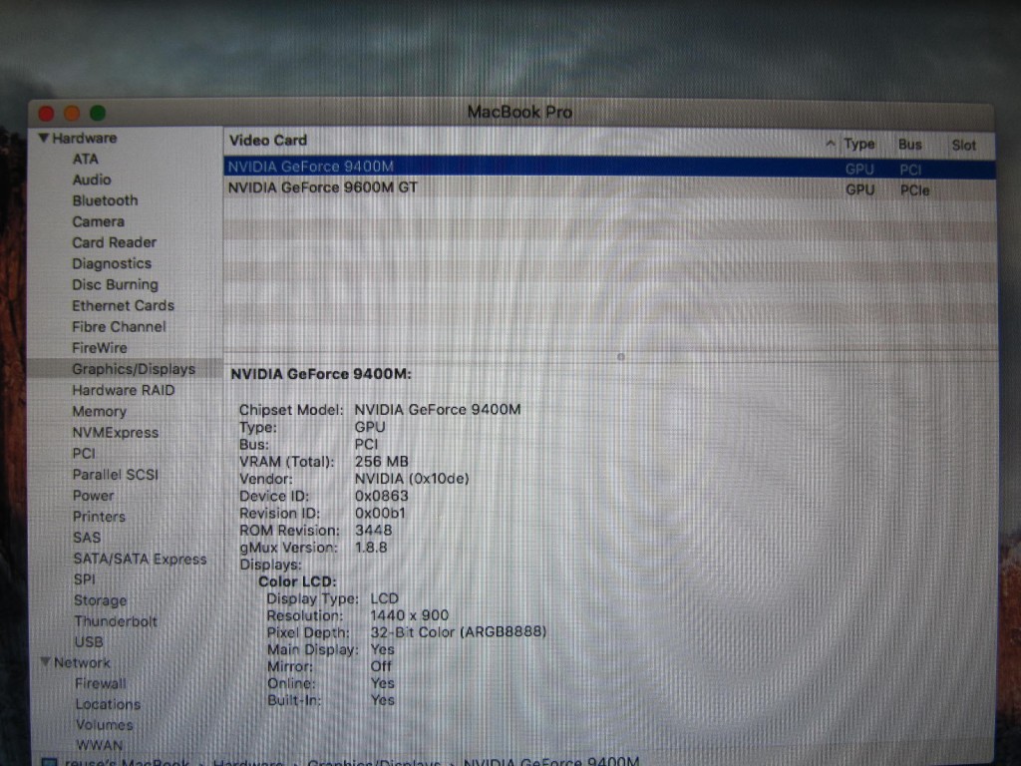
Task: Select NVMExpress entry
Action: click(116, 433)
